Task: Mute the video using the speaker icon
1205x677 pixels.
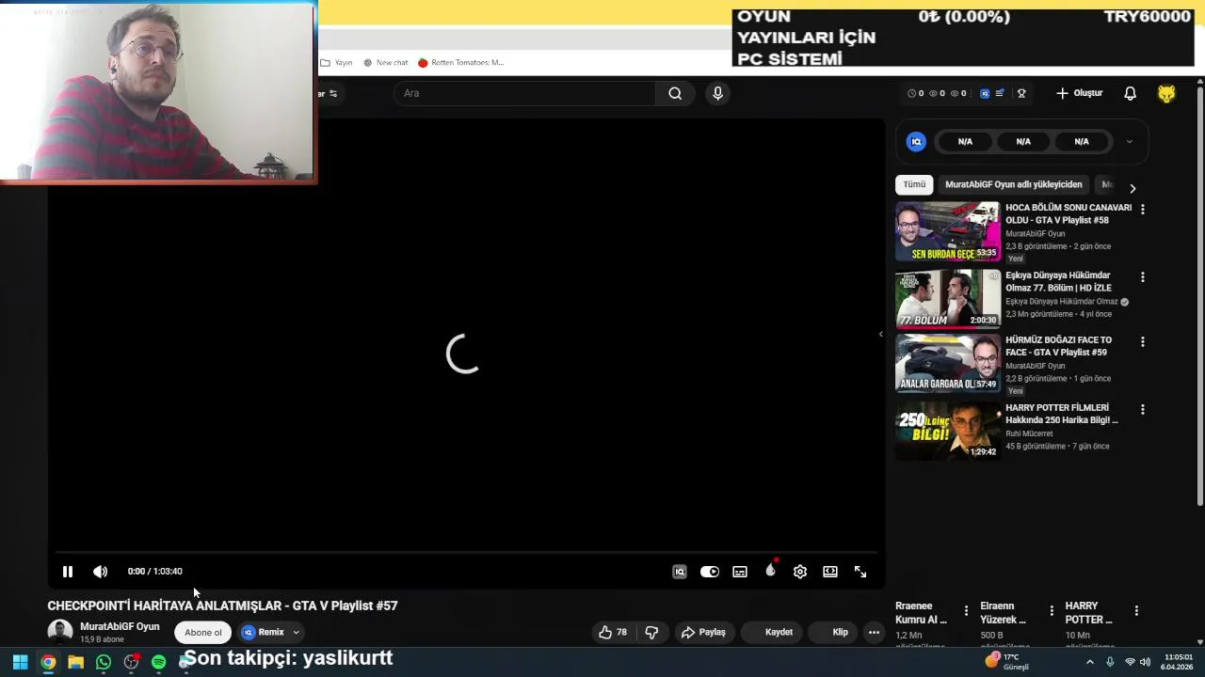Action: [101, 572]
